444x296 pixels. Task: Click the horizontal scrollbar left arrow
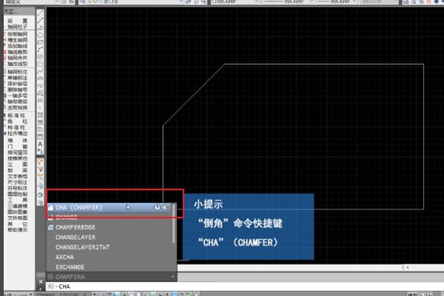coord(407,267)
